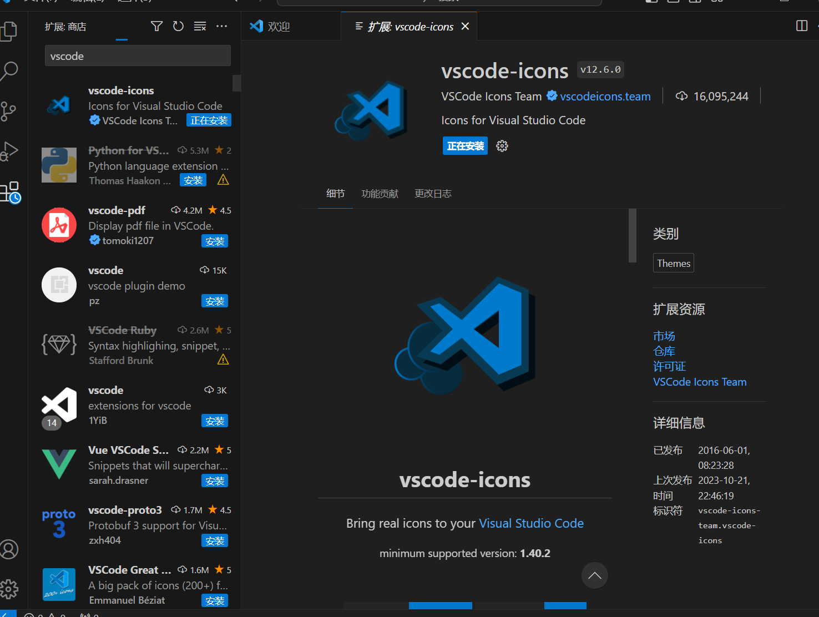The height and width of the screenshot is (617, 819).
Task: Click the readme vertical scrollbar thumb
Action: coord(632,235)
